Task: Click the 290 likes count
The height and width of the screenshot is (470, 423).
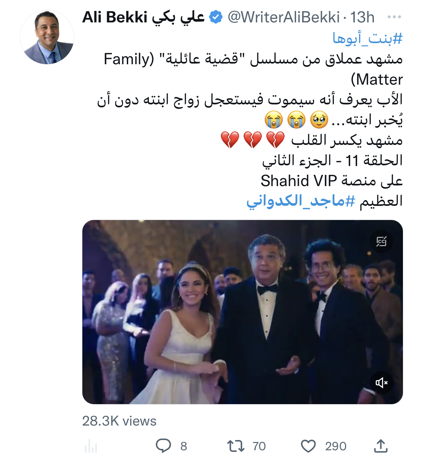Action: click(336, 446)
